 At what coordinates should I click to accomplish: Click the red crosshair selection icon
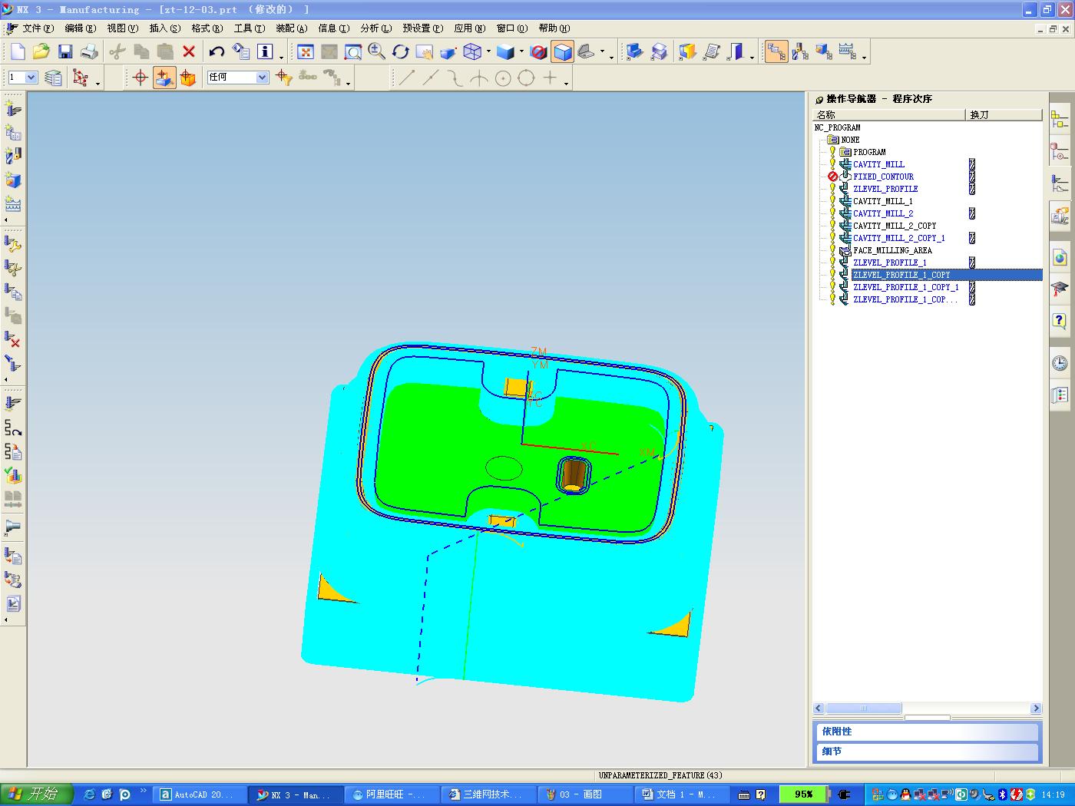pos(141,78)
